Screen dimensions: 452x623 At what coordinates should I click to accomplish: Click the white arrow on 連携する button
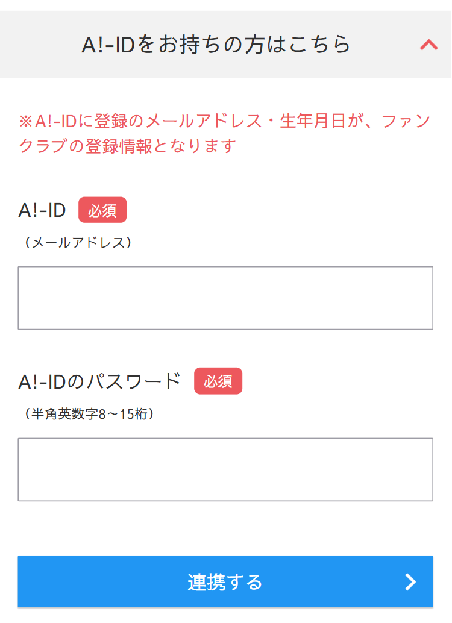tap(410, 582)
